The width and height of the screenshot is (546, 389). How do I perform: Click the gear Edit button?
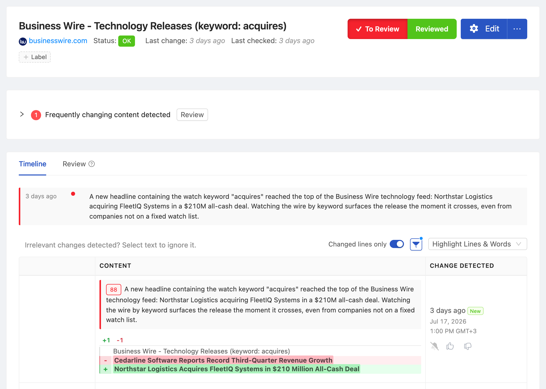click(484, 29)
